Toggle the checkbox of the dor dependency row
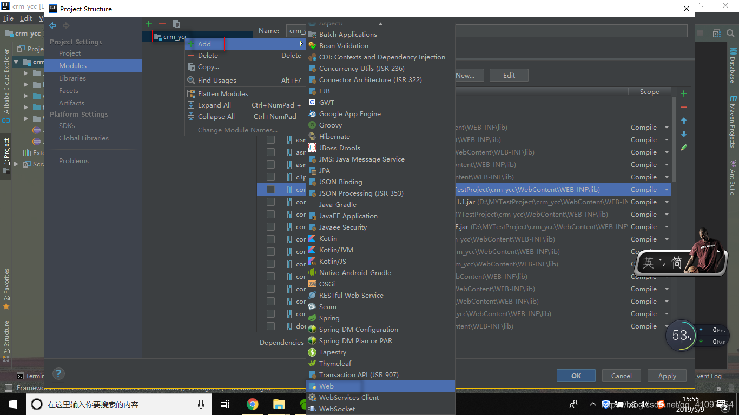 270,326
